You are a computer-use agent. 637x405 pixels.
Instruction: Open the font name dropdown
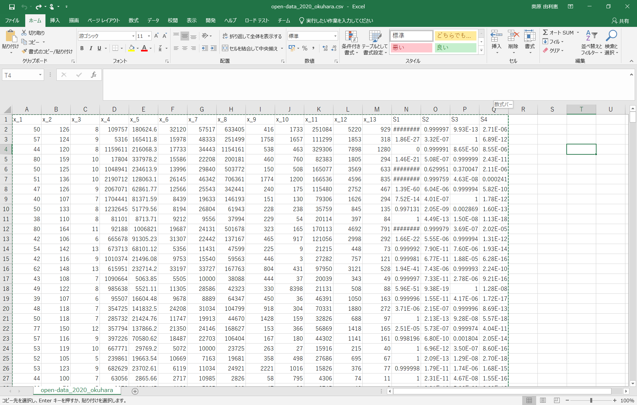[133, 36]
